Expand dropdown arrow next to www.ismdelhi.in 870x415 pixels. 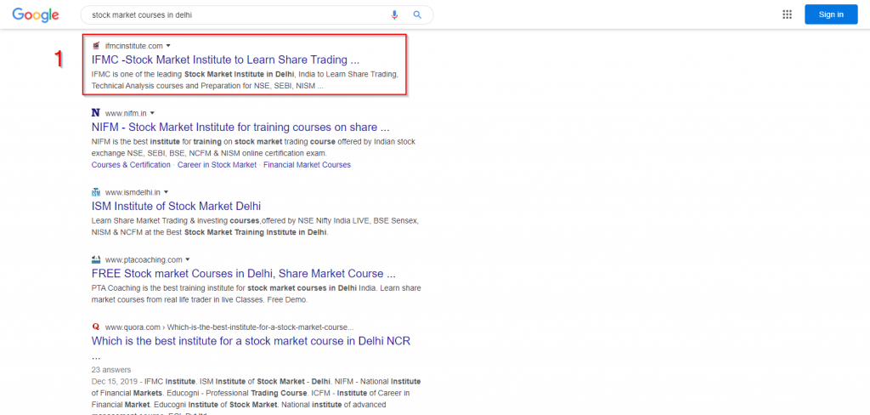(x=166, y=192)
